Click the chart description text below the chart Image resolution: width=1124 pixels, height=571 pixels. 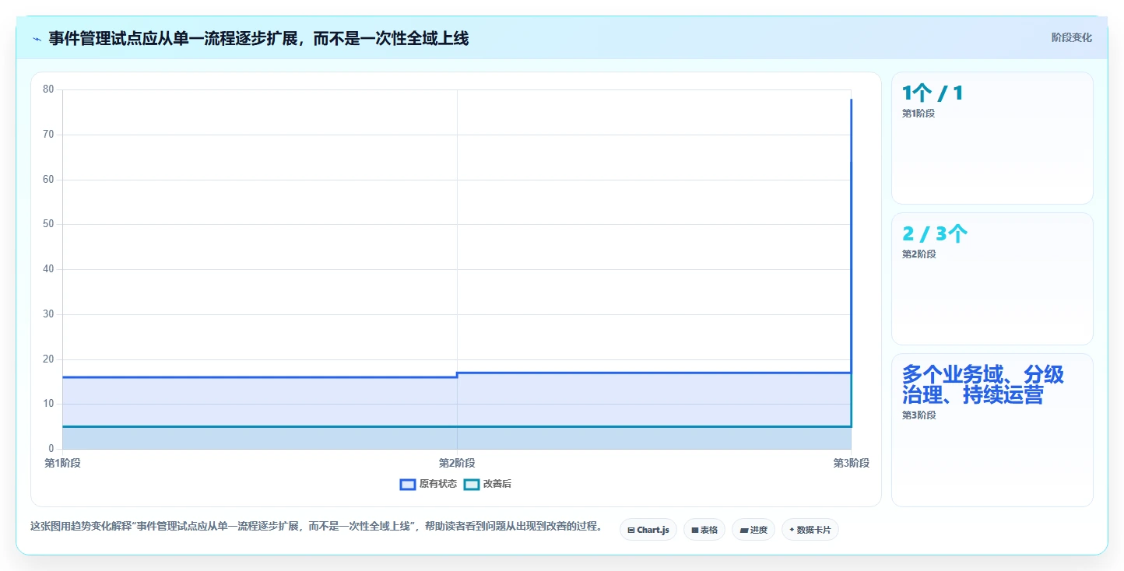pyautogui.click(x=316, y=527)
